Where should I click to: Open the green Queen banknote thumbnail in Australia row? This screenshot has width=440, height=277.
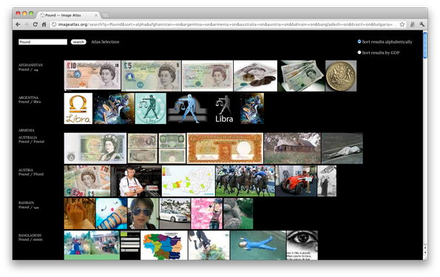(95, 148)
